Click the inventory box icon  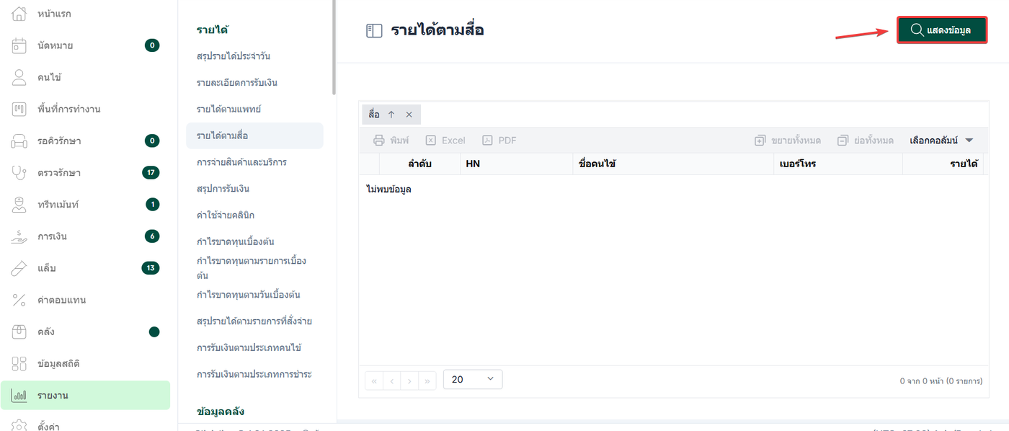(x=19, y=332)
